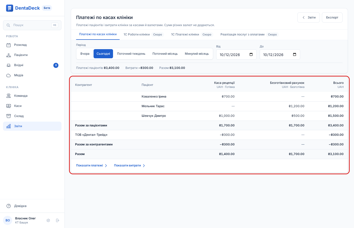Select Поточний місяць period option
This screenshot has width=354, height=228.
(x=165, y=54)
